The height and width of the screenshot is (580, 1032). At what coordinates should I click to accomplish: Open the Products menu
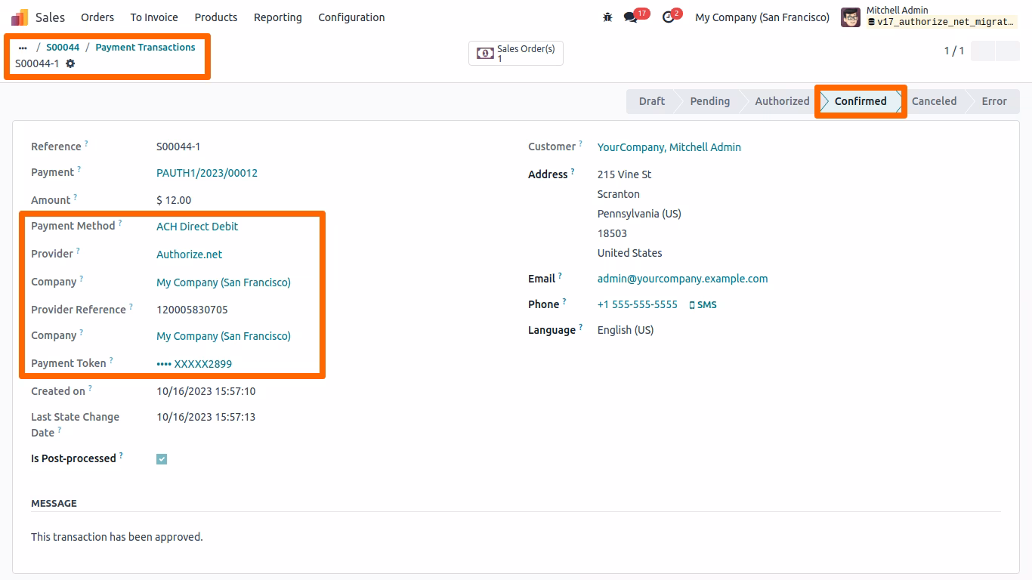tap(216, 17)
